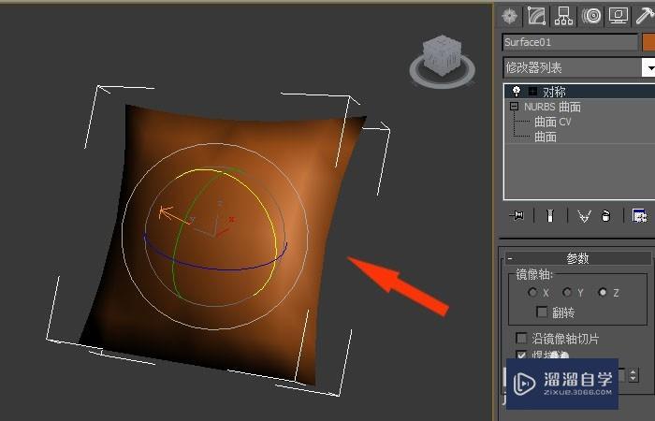Toggle Show End Result icon
This screenshot has width=655, height=421.
[550, 216]
